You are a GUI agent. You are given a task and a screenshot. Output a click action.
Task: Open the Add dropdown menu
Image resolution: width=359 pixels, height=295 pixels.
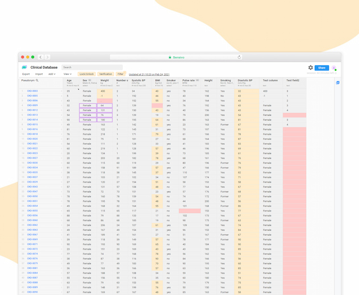click(52, 74)
